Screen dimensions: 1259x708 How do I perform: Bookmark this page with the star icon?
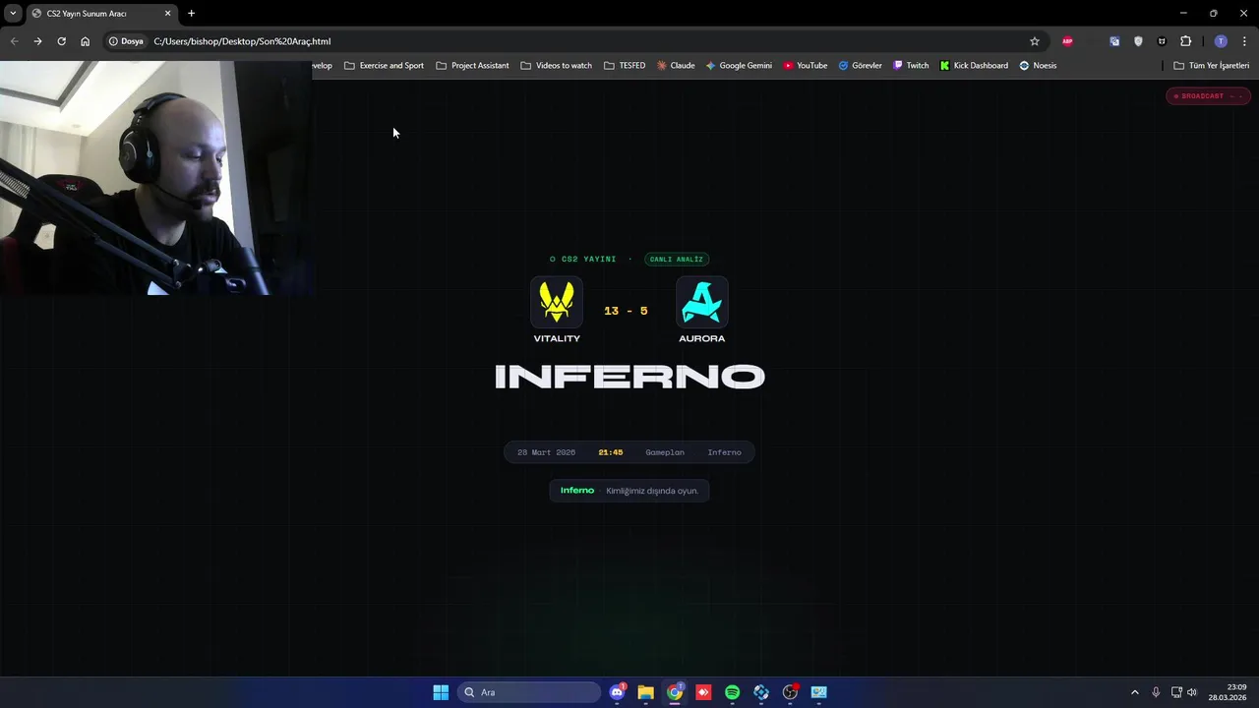coord(1035,41)
